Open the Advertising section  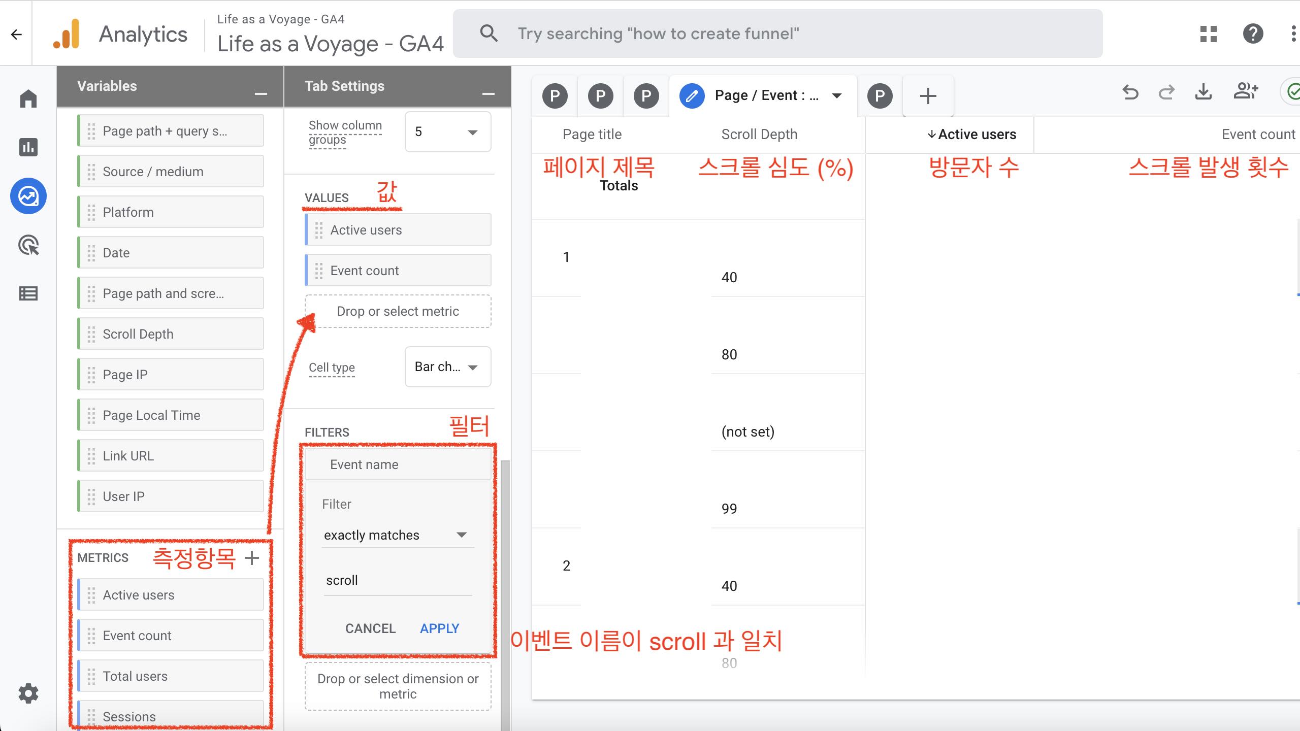tap(28, 246)
